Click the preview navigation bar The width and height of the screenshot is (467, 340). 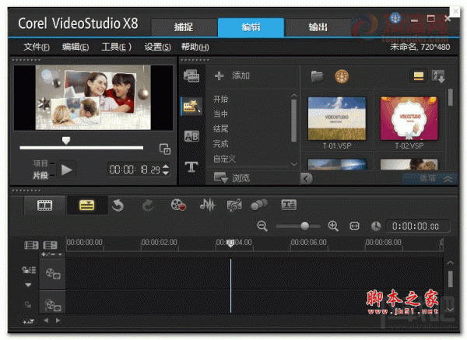pyautogui.click(x=81, y=148)
